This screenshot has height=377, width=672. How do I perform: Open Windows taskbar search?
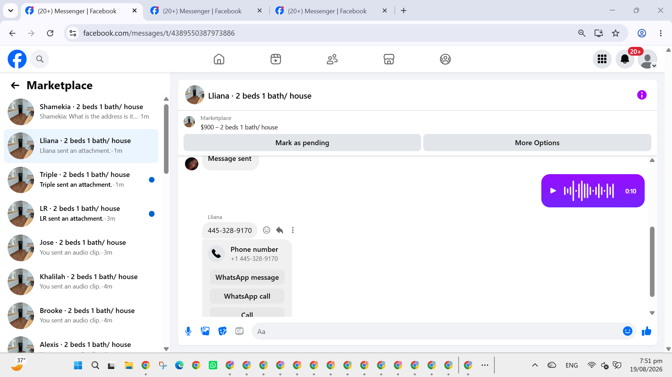click(95, 365)
